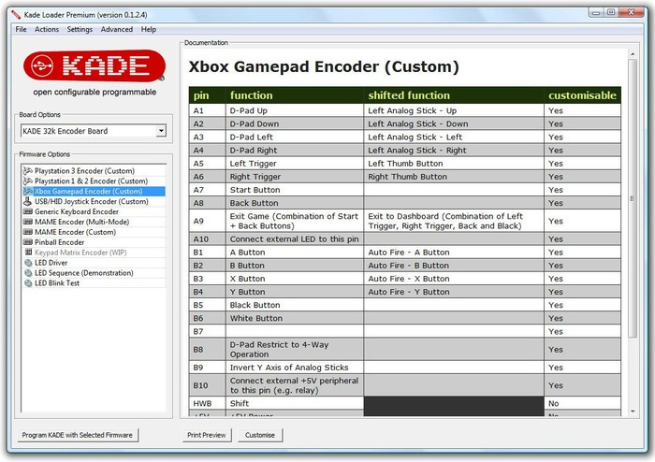Click the 'Y Button' function cell
This screenshot has height=462, width=655.
point(295,292)
